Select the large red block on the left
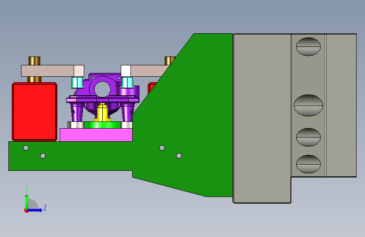 35,112
